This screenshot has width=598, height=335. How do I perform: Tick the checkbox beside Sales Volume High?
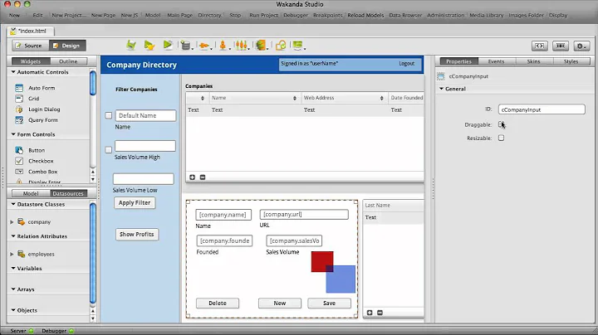point(109,149)
